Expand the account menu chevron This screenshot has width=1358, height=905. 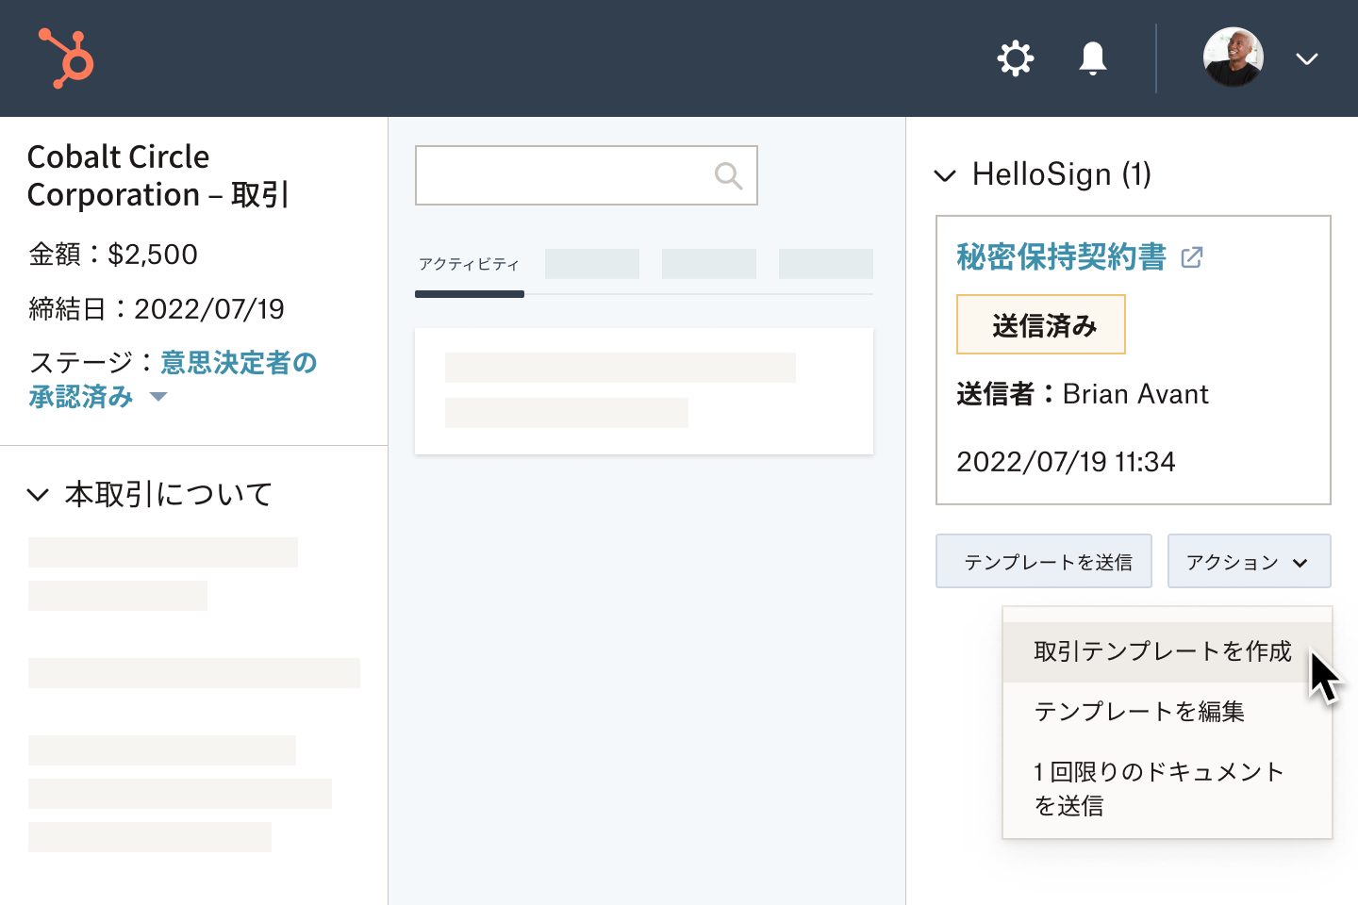coord(1306,58)
